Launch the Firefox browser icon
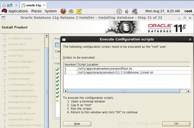The image size is (194, 128). tap(63, 11)
